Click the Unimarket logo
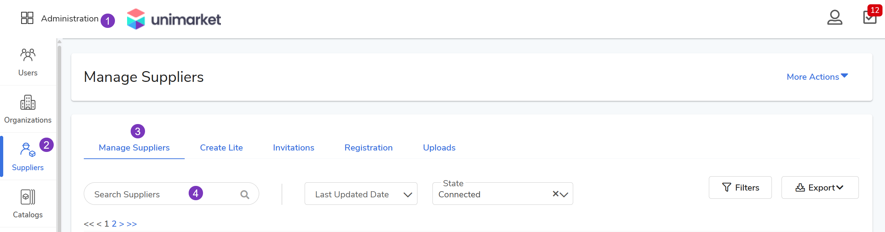This screenshot has width=885, height=232. pos(174,19)
